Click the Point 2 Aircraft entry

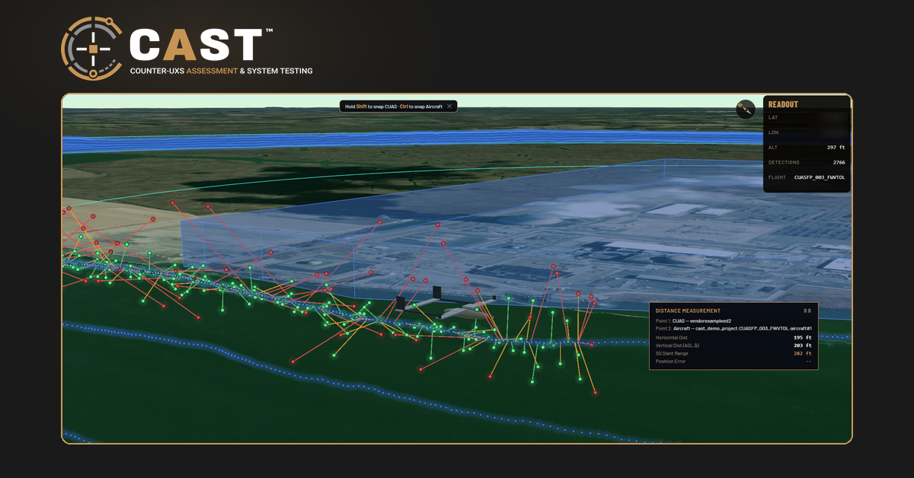coord(732,328)
